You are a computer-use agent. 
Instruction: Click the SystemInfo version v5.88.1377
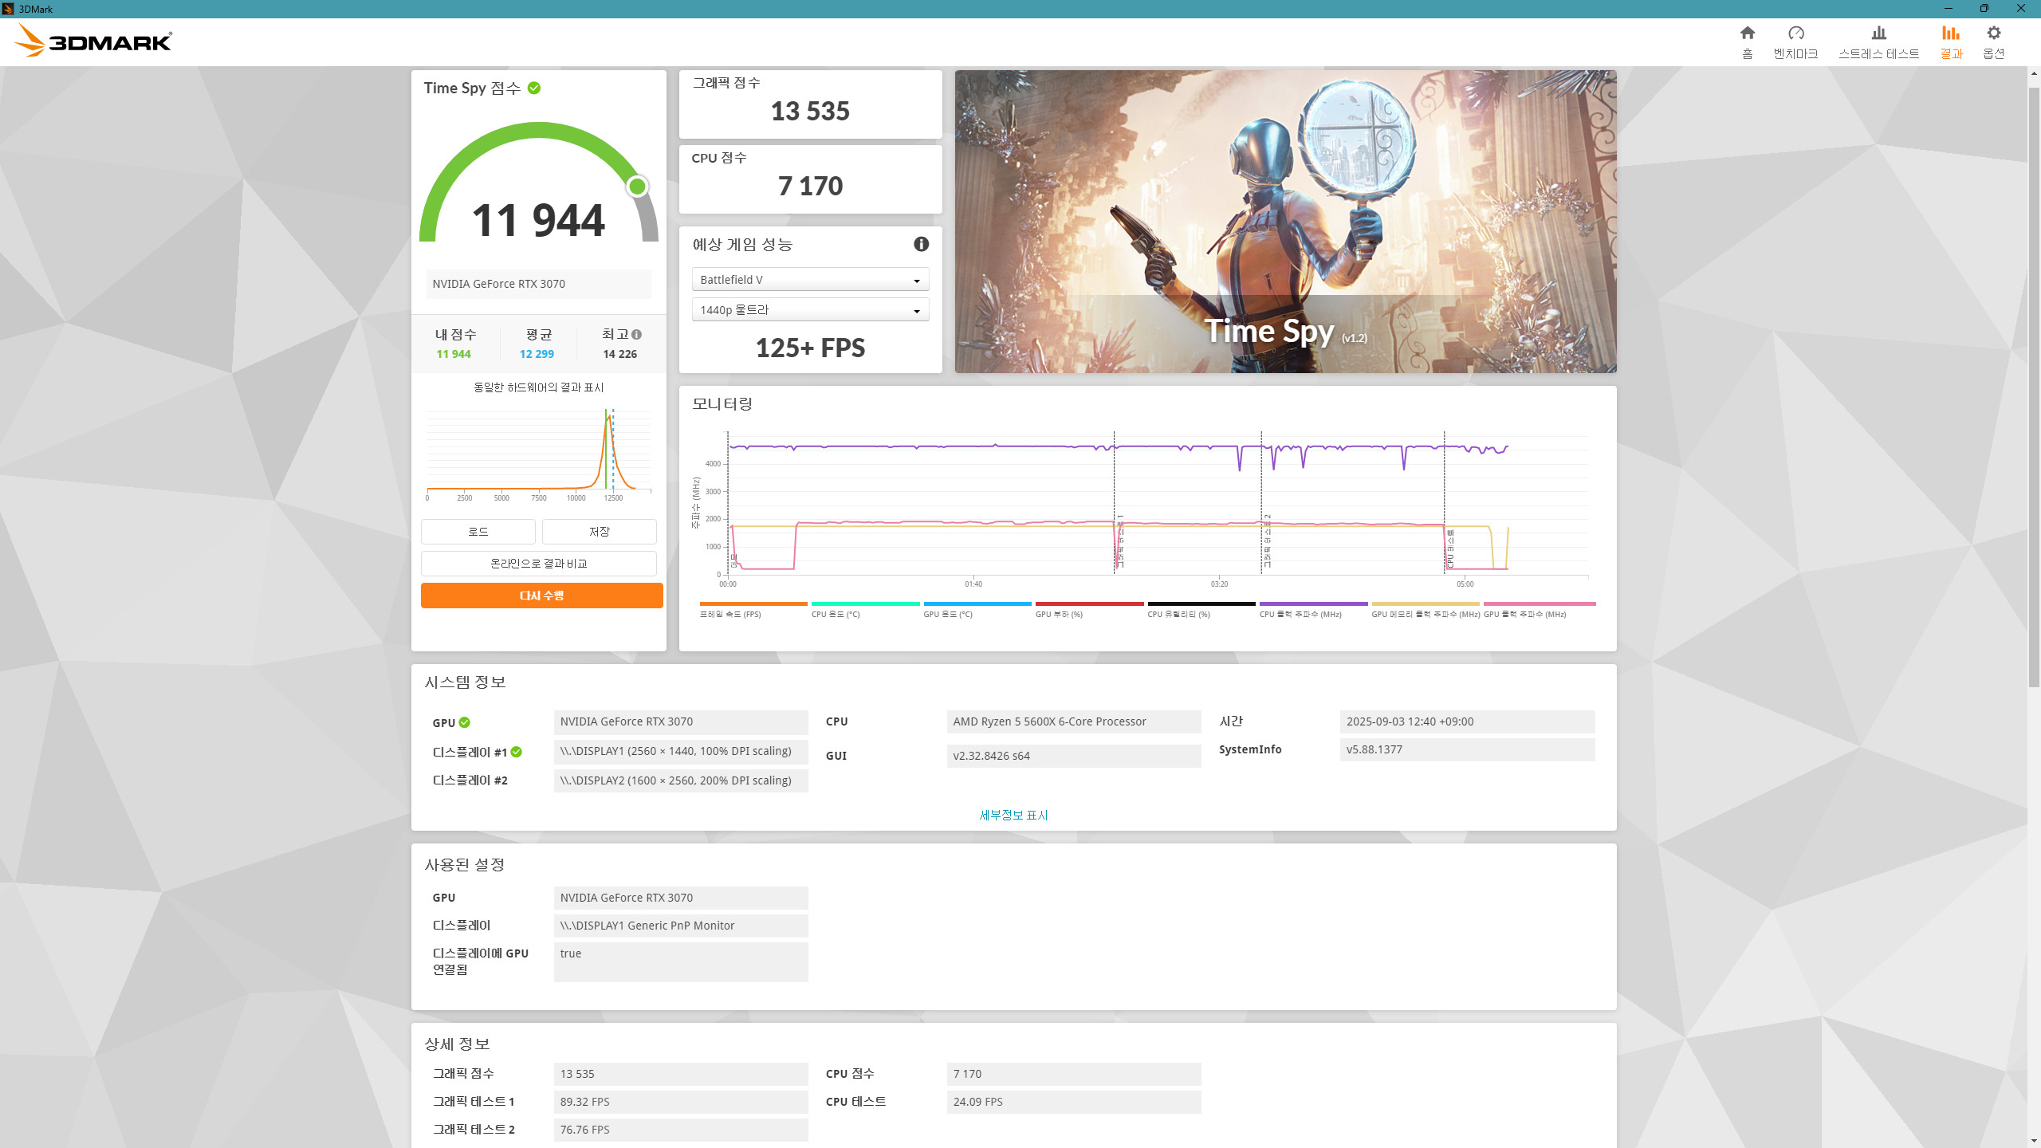(x=1467, y=749)
